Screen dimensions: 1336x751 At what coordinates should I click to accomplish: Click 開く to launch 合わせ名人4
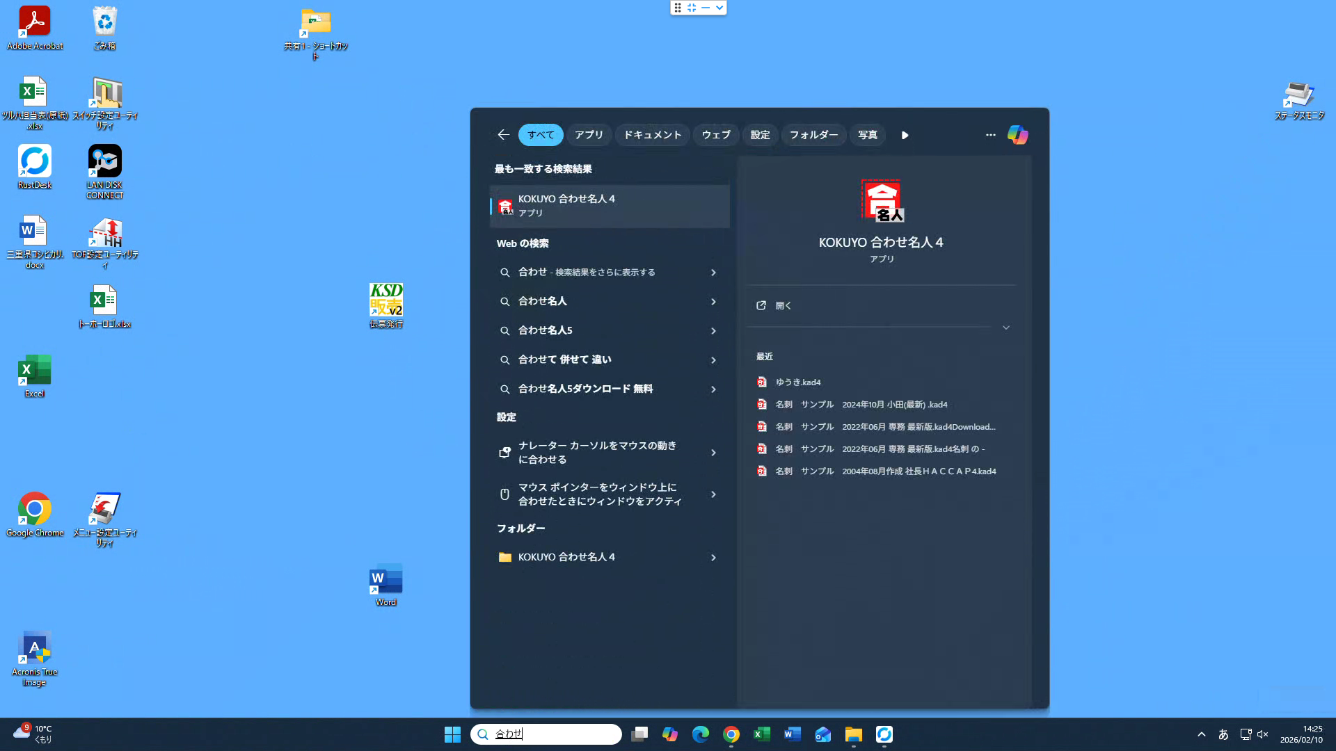783,306
